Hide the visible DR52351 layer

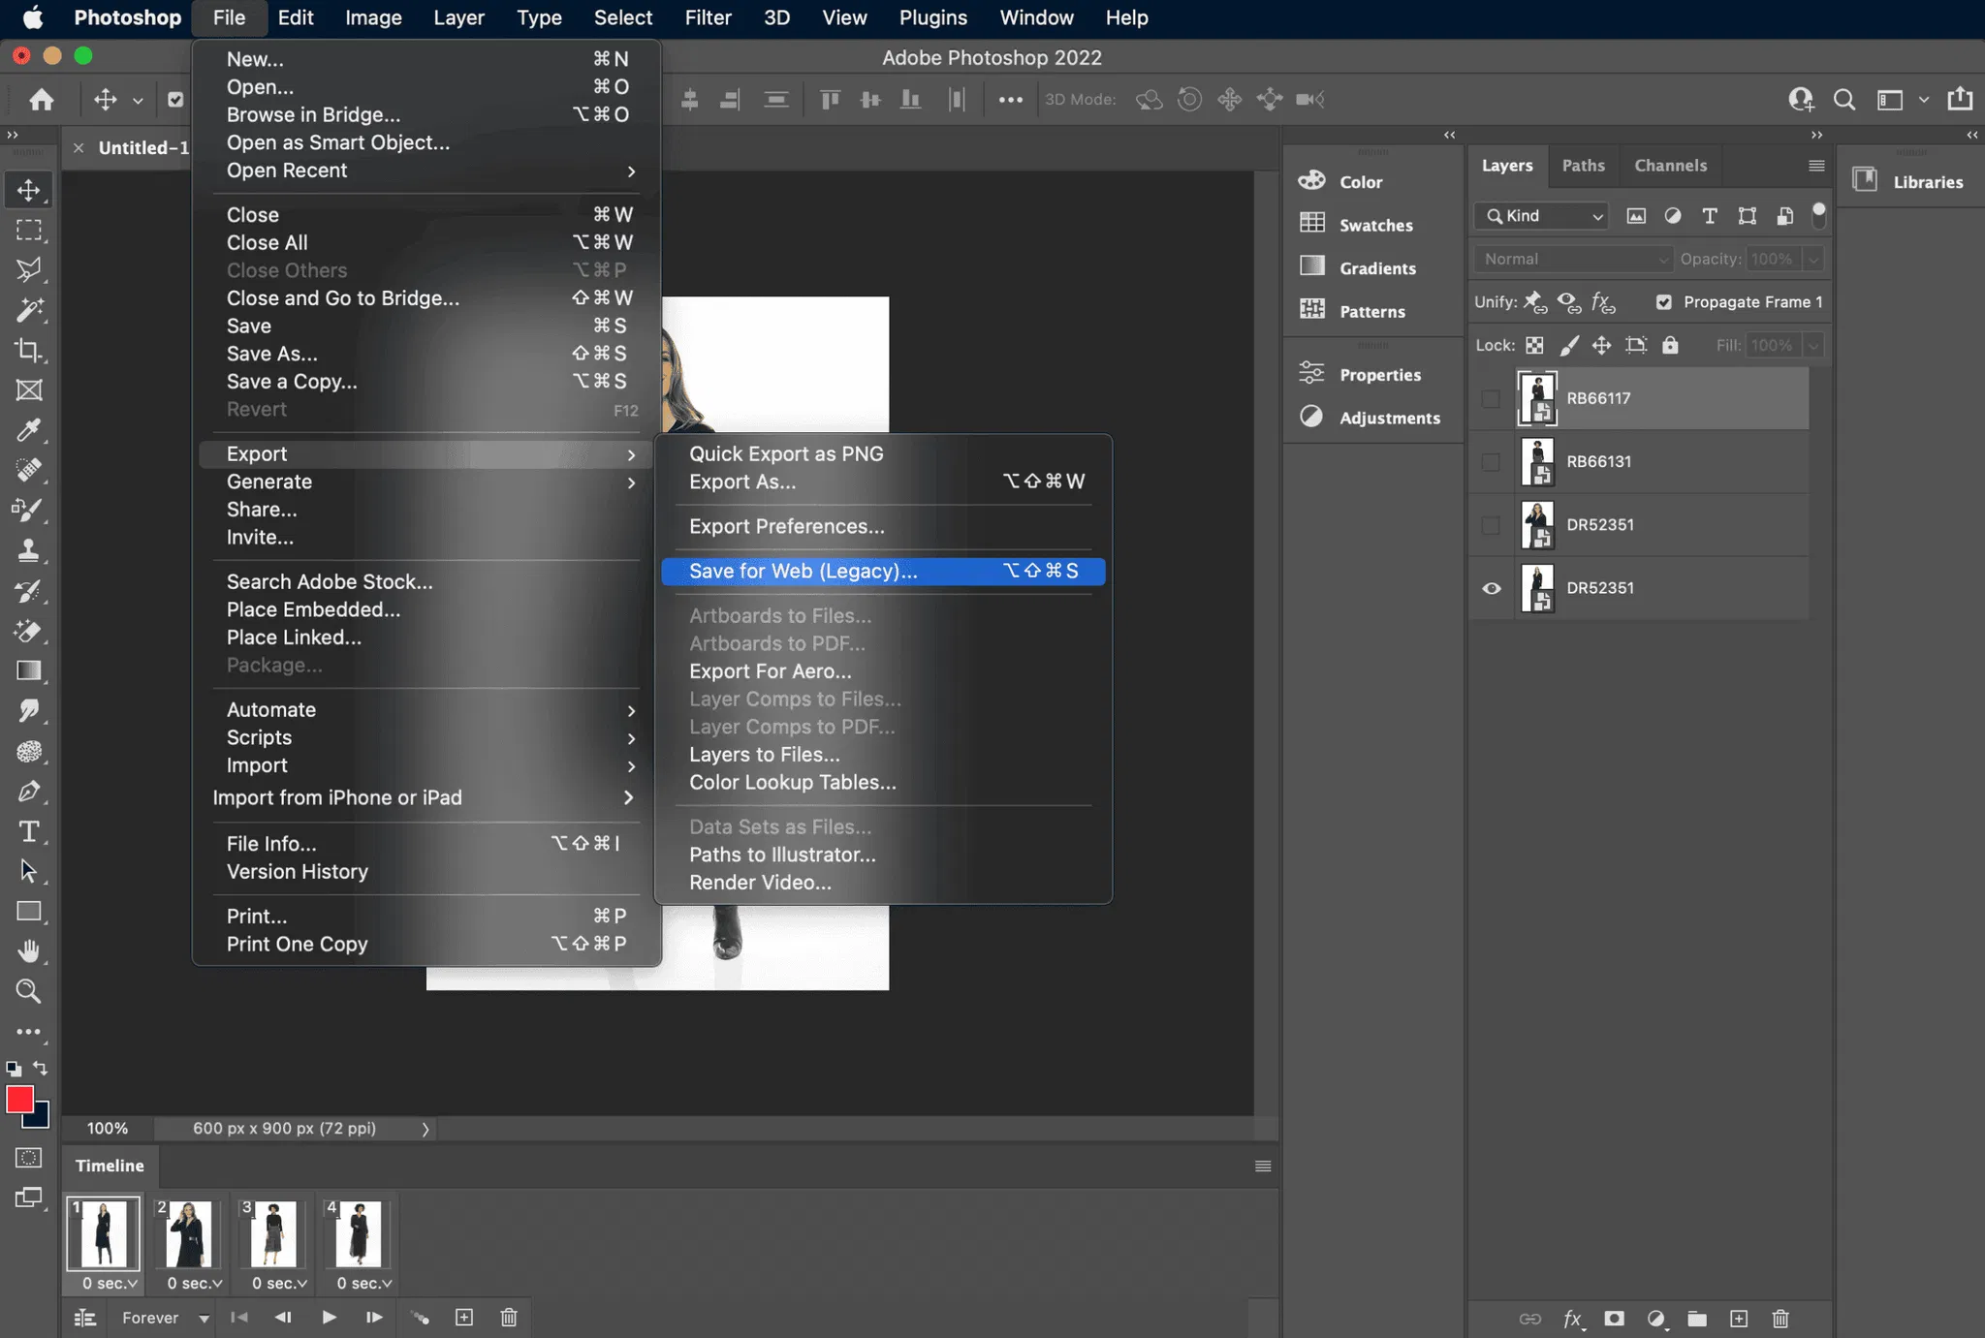pos(1492,588)
